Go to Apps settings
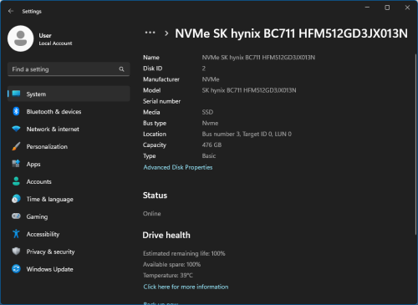This screenshot has height=305, width=418. [69, 164]
